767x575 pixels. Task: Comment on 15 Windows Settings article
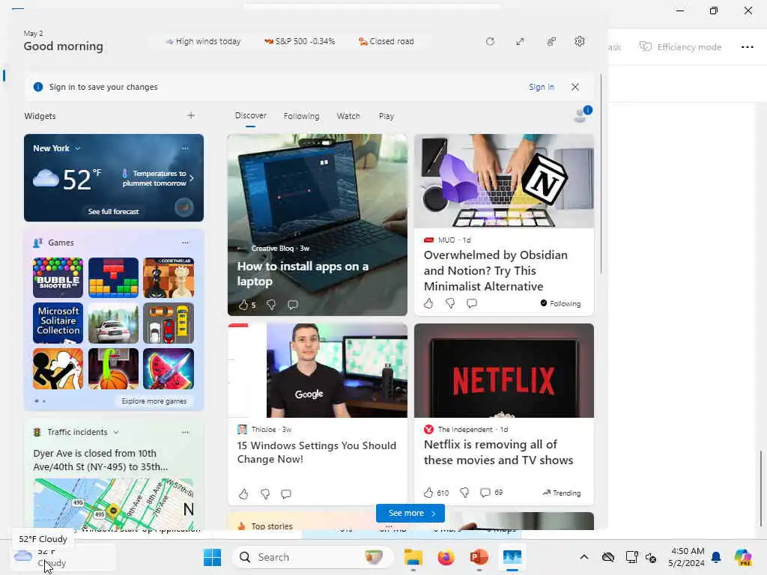[x=286, y=494]
